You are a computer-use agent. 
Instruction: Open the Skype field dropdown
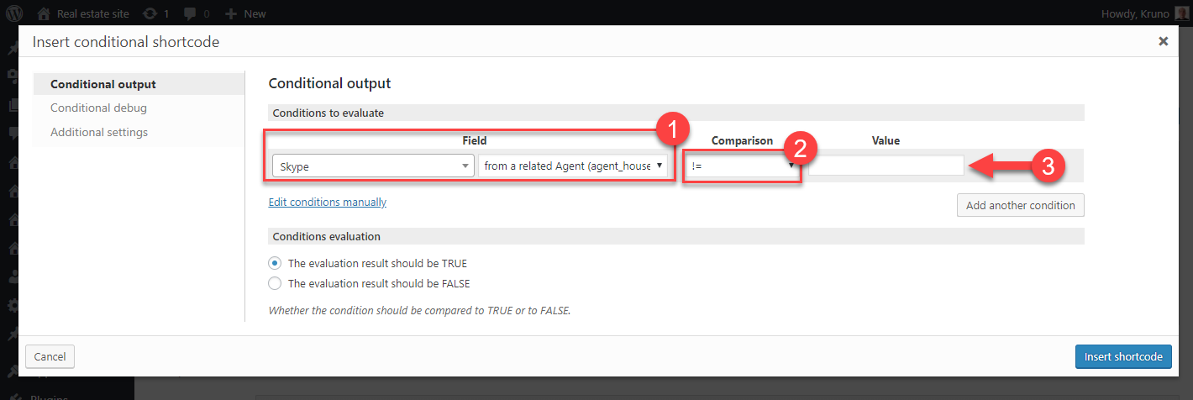[x=373, y=166]
